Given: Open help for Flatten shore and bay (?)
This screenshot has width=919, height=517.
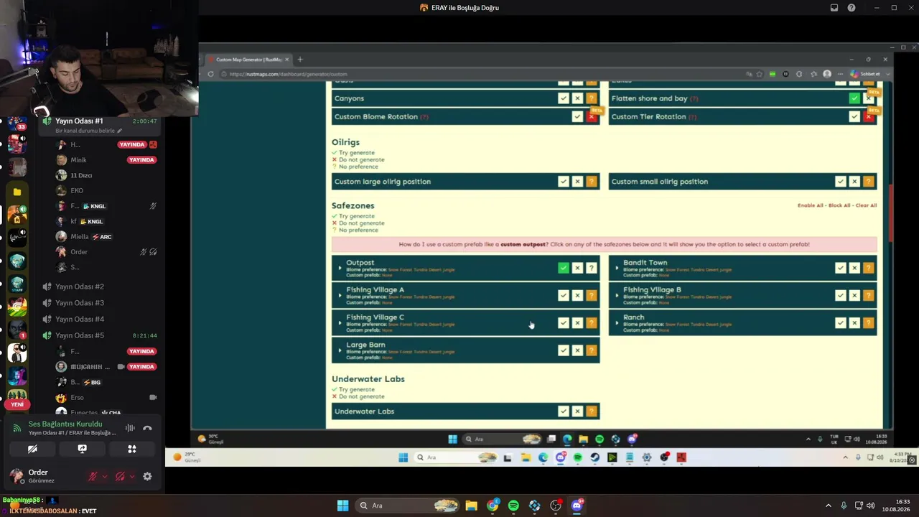Looking at the screenshot, I should pos(694,99).
